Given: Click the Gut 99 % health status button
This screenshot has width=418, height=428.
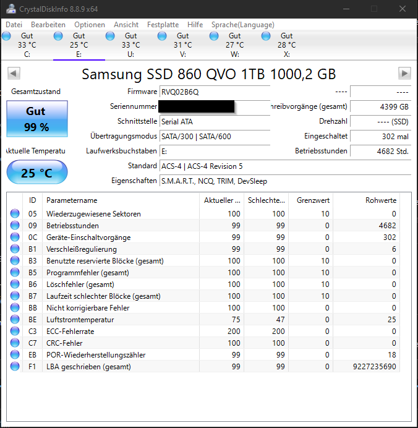Looking at the screenshot, I should point(37,119).
